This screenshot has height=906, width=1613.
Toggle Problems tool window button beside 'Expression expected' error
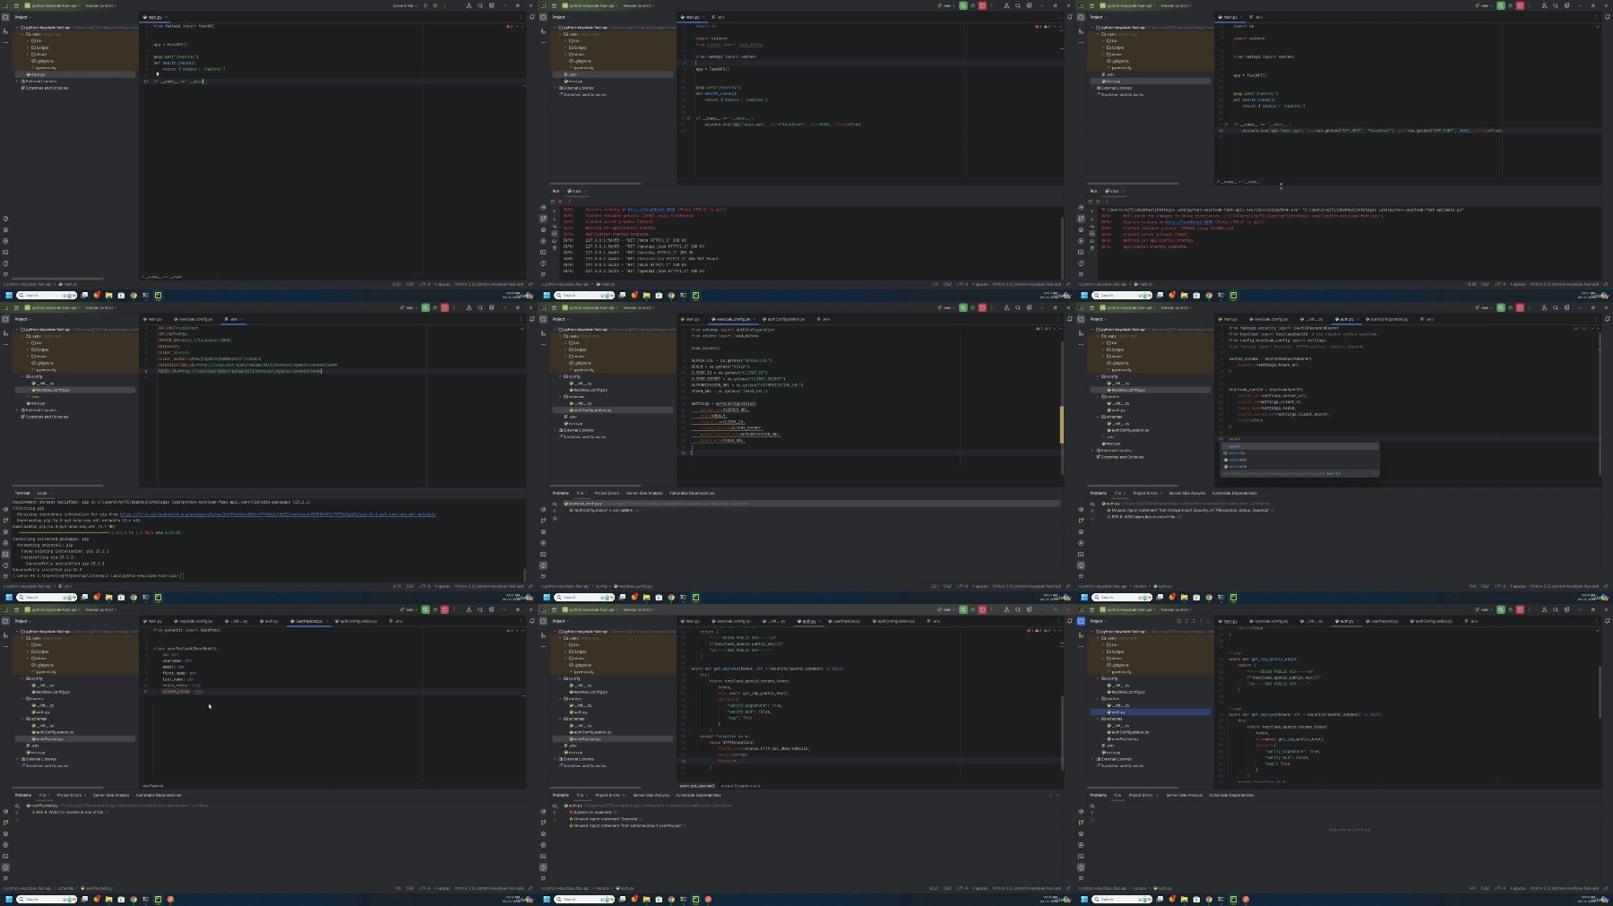tap(543, 867)
